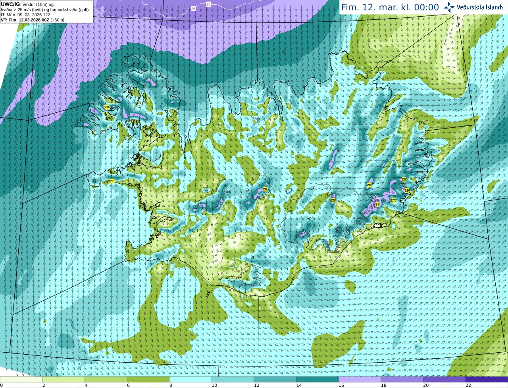Click the yellow 30 gust label in East Iceland
Viewport: 508px width, 388px height.
[377, 204]
